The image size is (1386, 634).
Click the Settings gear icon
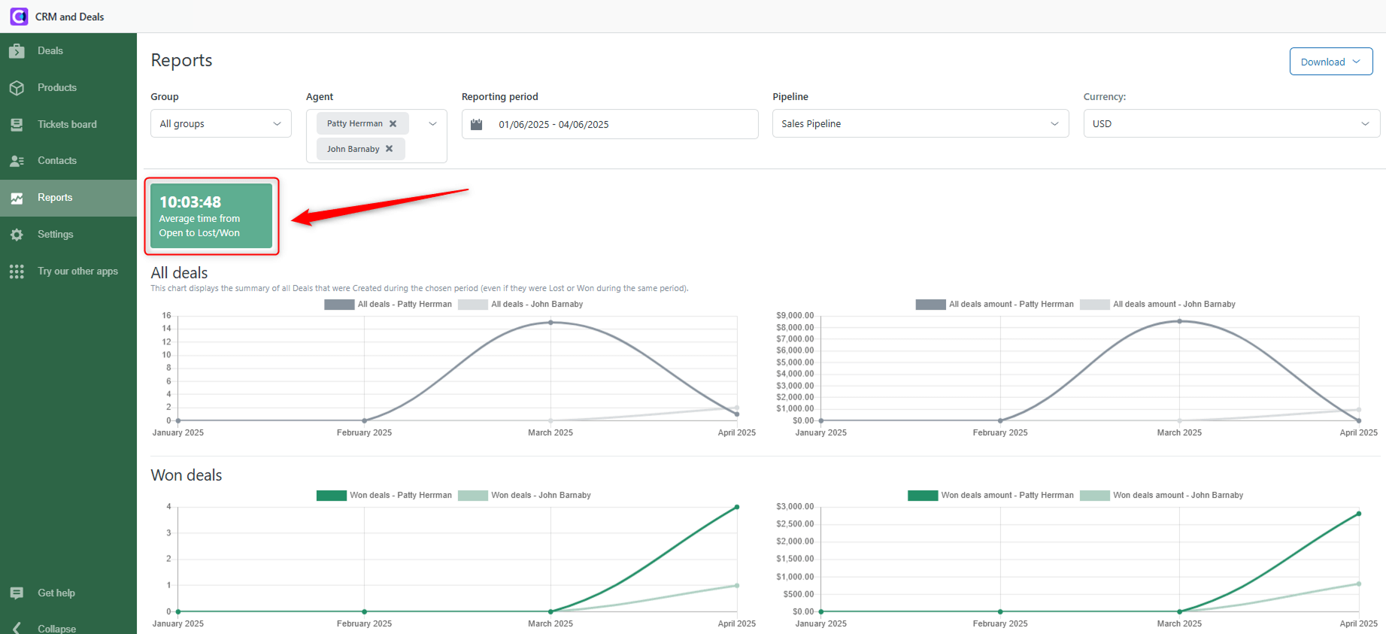[17, 235]
